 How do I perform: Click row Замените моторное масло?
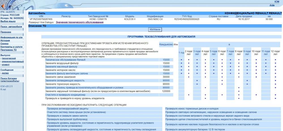tap(102, 70)
